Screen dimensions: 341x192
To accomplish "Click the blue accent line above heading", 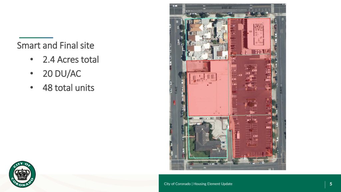I will coord(36,38).
